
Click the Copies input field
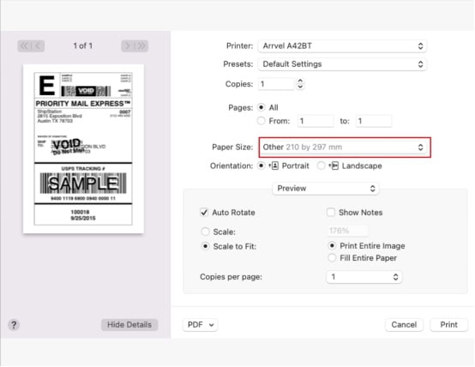point(276,84)
